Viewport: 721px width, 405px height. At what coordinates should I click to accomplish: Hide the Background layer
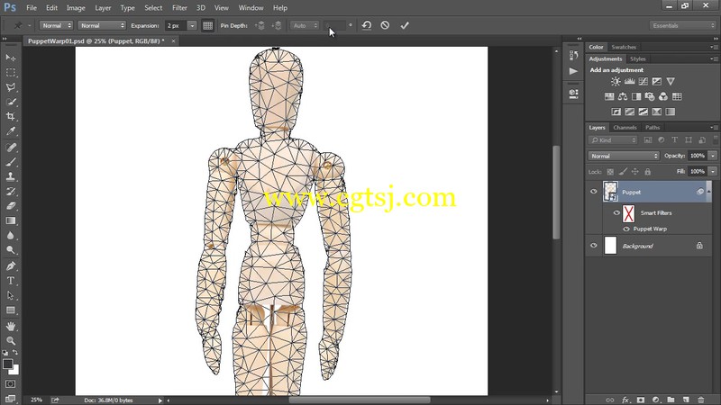point(594,246)
